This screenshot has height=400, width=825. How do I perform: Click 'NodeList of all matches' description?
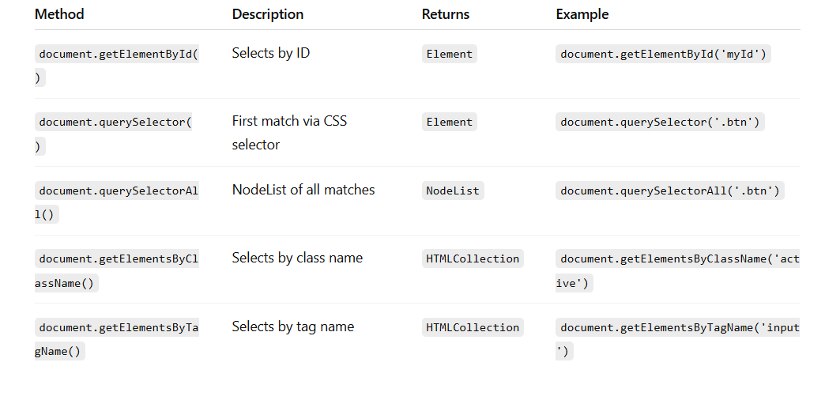point(303,190)
